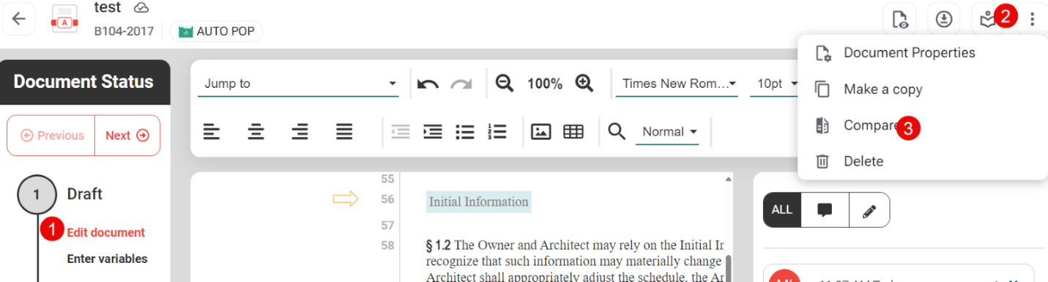This screenshot has height=282, width=1048.
Task: Align text right
Action: [x=300, y=132]
